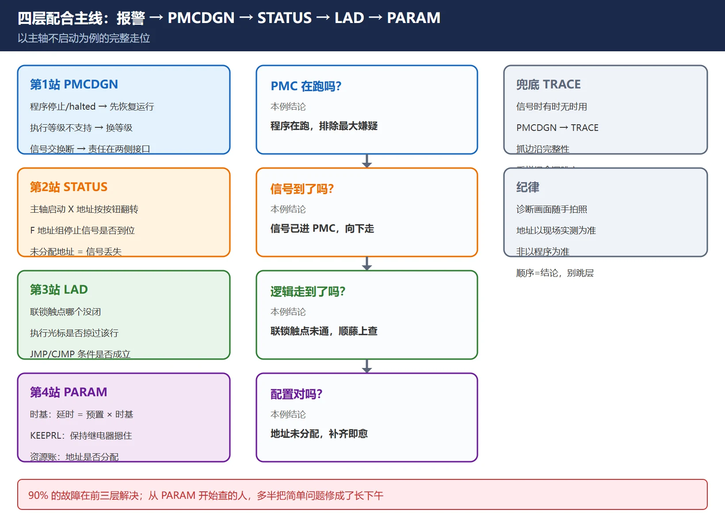725x513 pixels.
Task: Select line 主轴启动 X 地址按按钮翻转
Action: pos(84,209)
